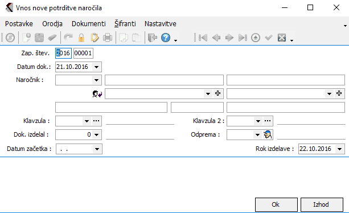Click the application logo in title bar
This screenshot has width=349, height=213.
click(9, 7)
